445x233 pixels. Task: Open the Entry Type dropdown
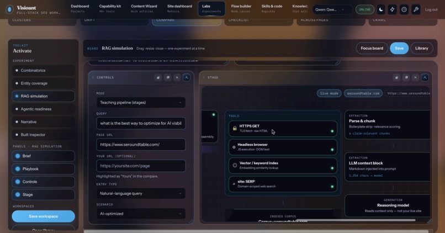(x=141, y=194)
